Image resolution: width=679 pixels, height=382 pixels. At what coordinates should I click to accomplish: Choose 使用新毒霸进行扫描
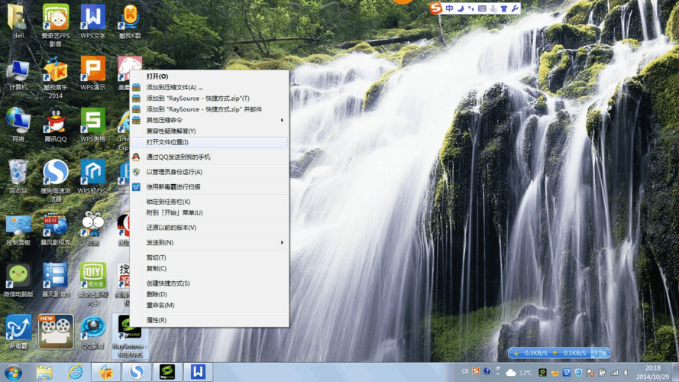(209, 186)
